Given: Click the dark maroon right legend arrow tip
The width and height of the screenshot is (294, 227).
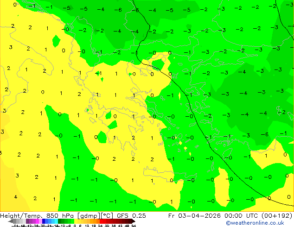Looking at the screenshot, I should tap(134, 221).
